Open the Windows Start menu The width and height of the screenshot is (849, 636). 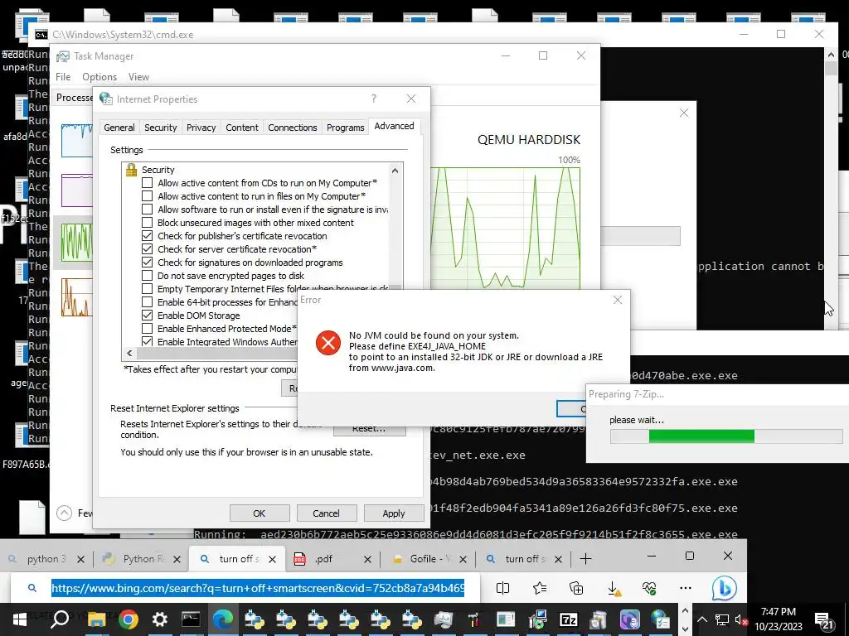[x=20, y=619]
